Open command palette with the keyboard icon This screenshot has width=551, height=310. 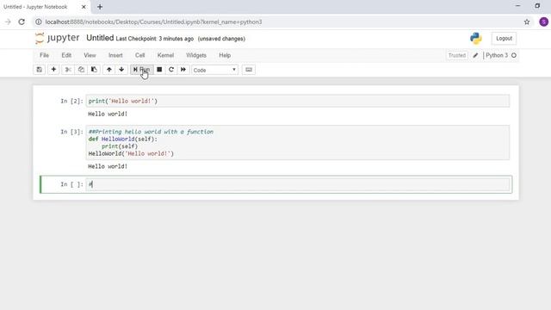249,70
